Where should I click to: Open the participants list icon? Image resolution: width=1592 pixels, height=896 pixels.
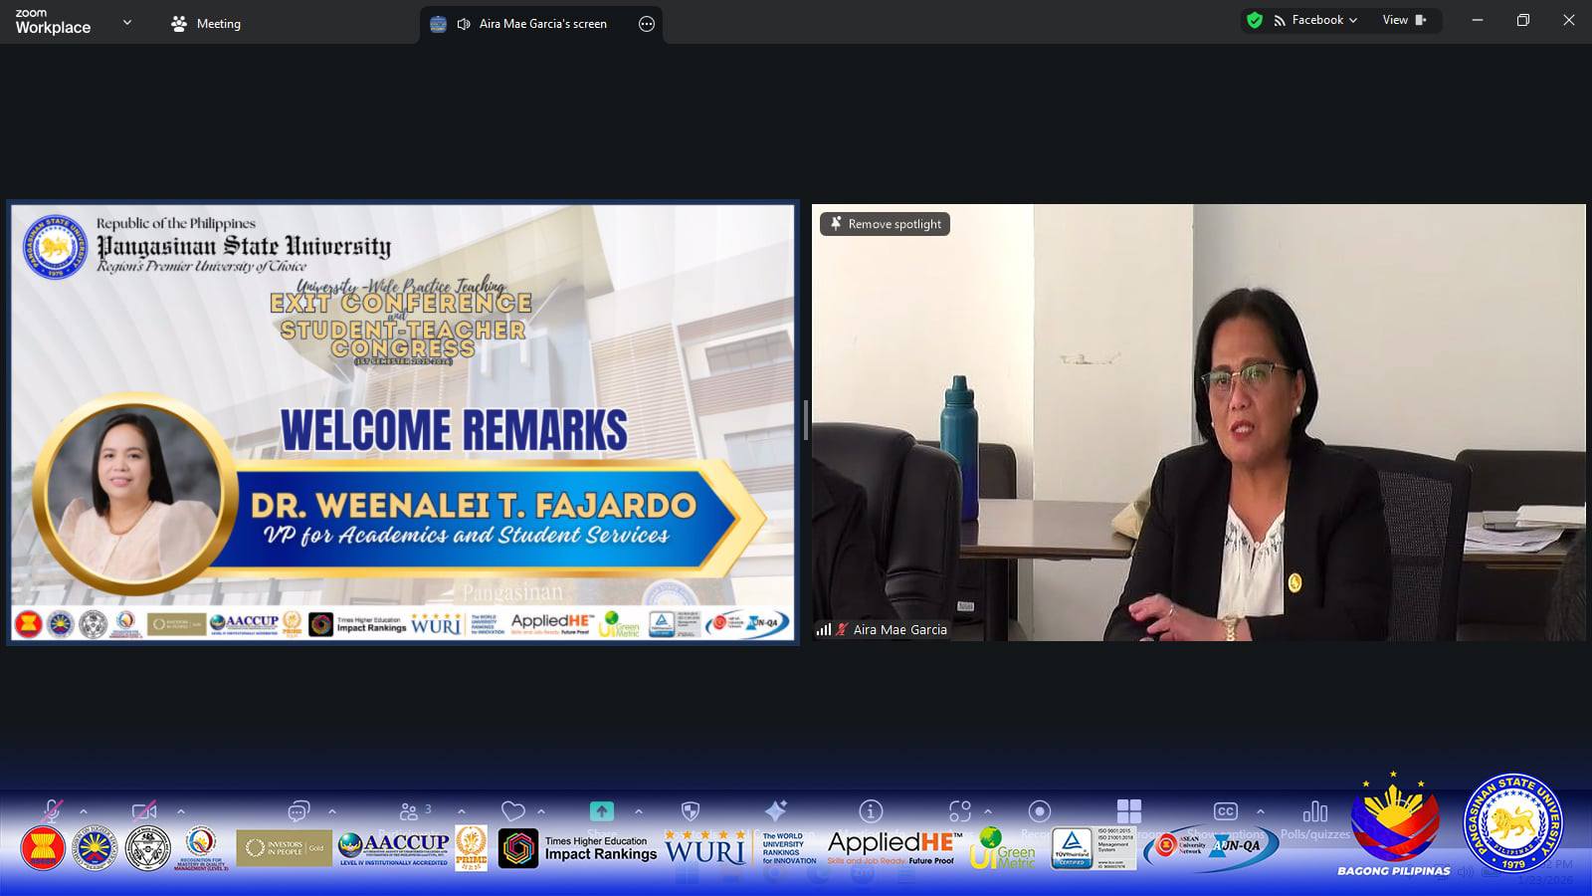[x=410, y=811]
